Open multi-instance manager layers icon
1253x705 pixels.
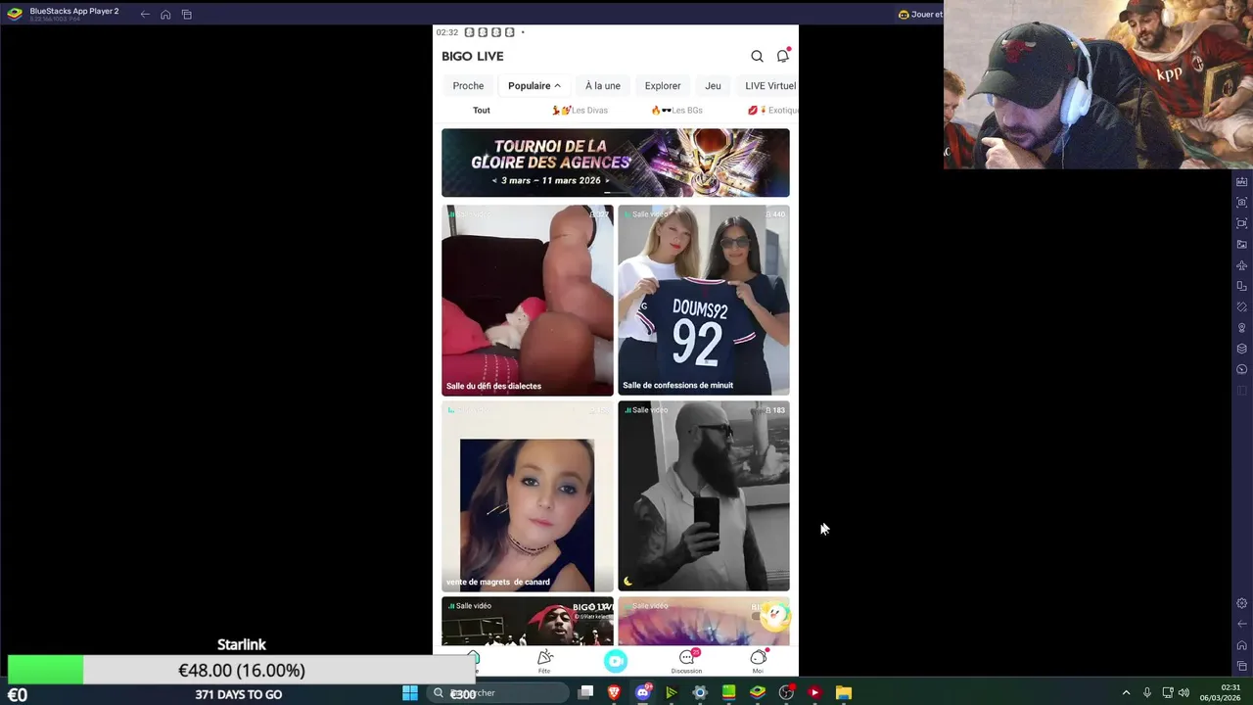pyautogui.click(x=1241, y=349)
